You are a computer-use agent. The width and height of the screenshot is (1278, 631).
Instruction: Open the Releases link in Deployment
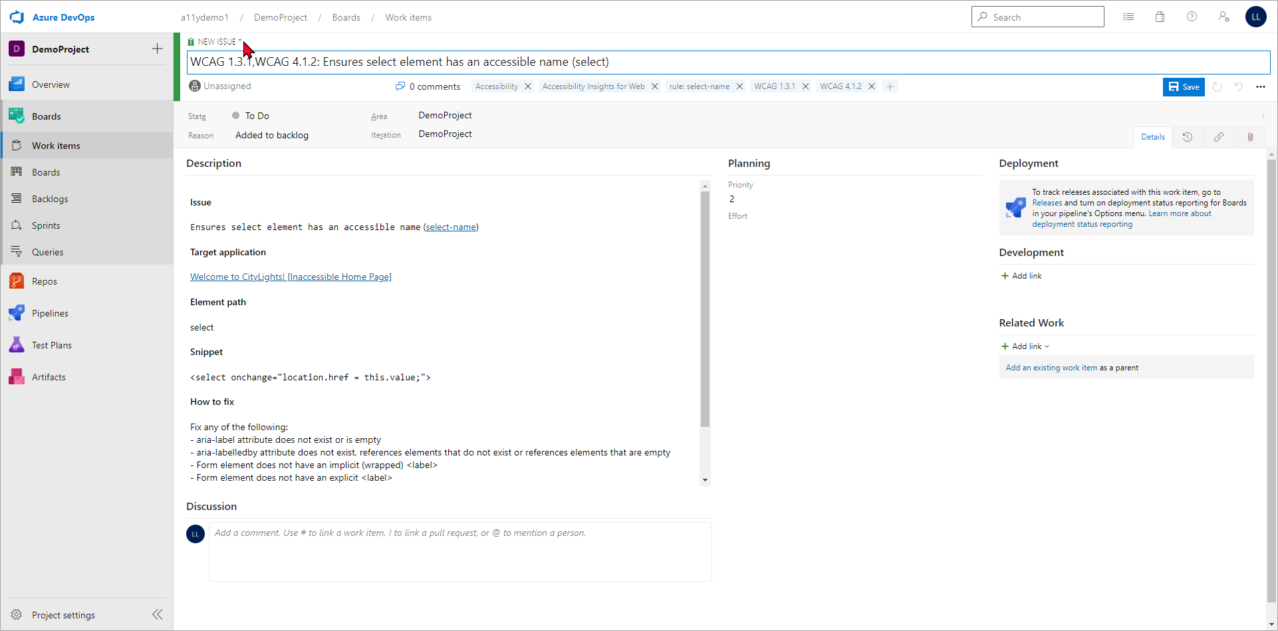click(x=1047, y=203)
